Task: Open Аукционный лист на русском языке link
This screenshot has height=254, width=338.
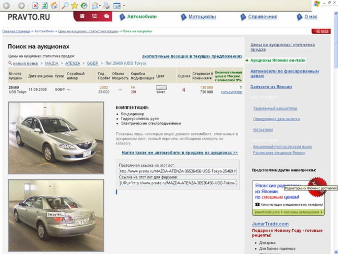Action: pos(283,147)
